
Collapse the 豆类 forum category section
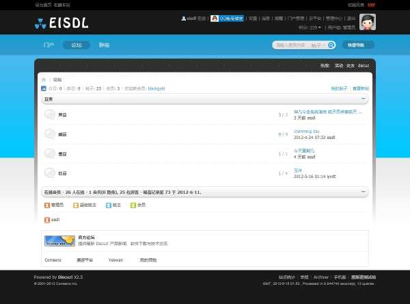[x=364, y=99]
